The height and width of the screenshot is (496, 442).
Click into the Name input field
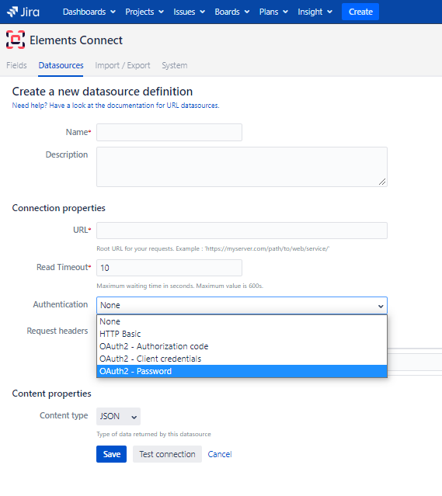[169, 132]
